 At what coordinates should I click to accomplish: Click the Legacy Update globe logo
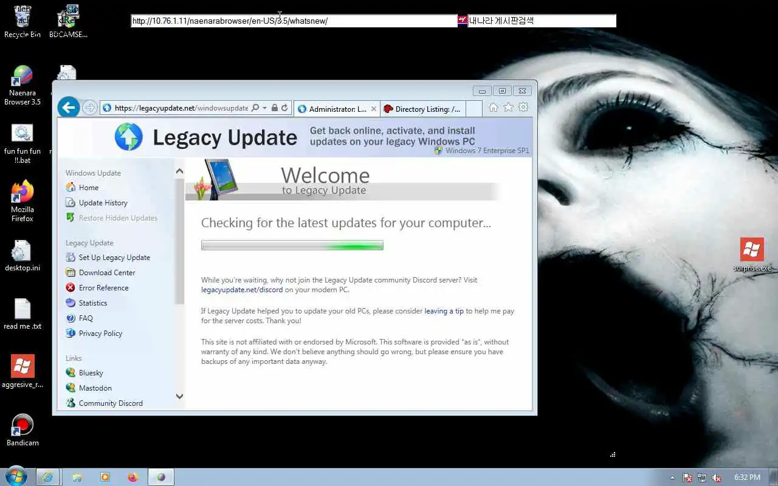coord(129,137)
